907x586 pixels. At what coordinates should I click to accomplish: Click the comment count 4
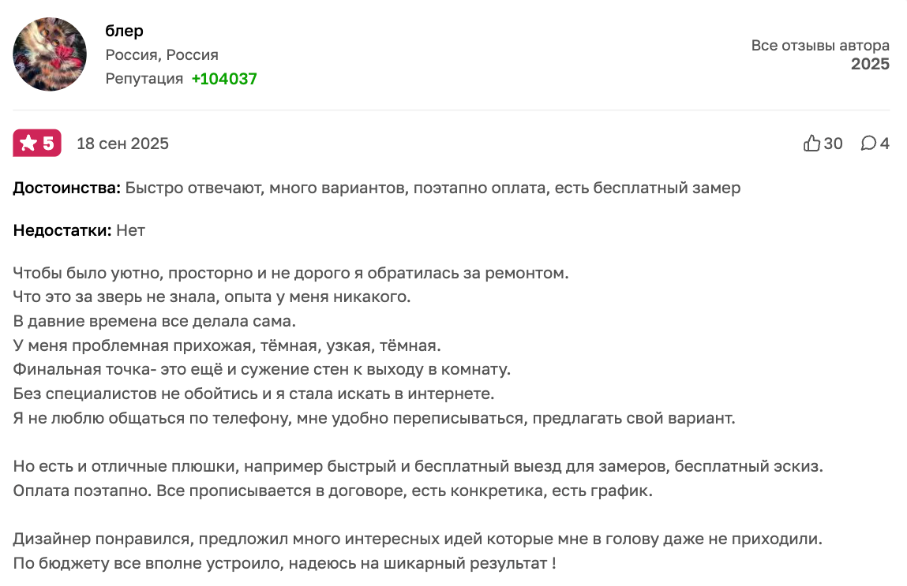point(885,144)
